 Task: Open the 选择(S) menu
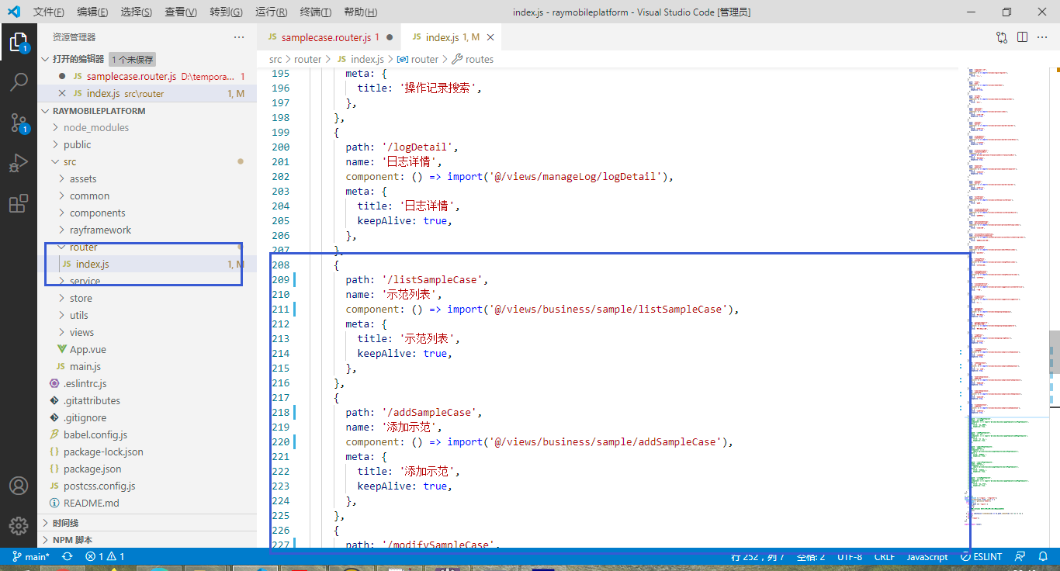click(137, 12)
